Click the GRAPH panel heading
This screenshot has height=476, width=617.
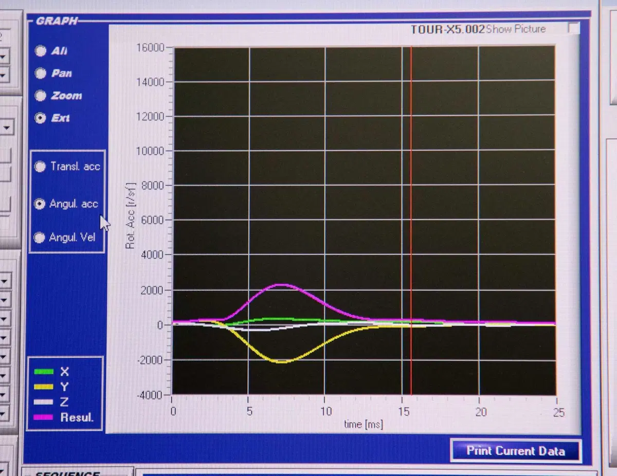click(57, 21)
